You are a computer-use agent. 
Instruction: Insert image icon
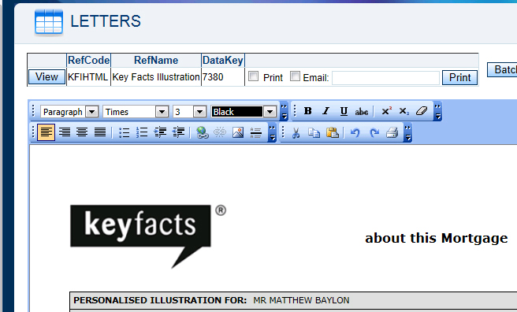tap(238, 132)
